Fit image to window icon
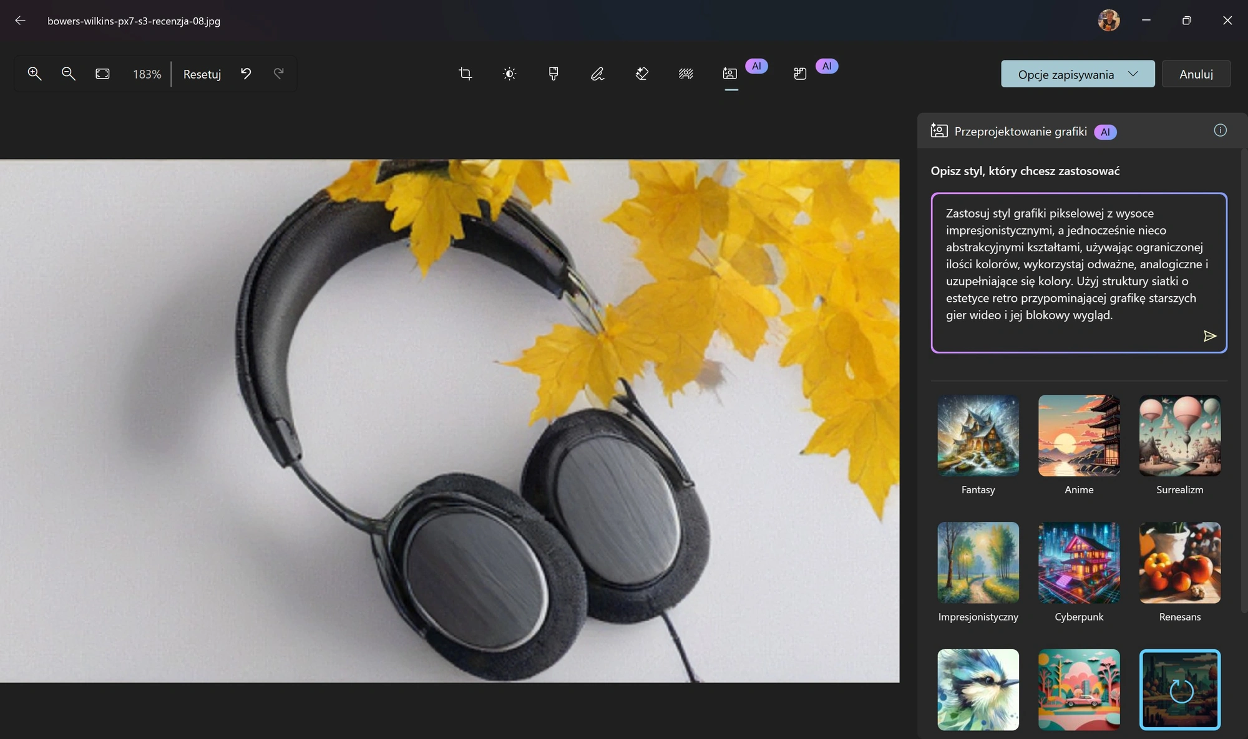The height and width of the screenshot is (739, 1248). (102, 74)
